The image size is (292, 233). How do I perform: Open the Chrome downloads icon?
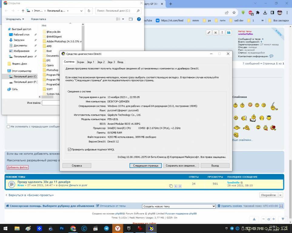(265, 13)
